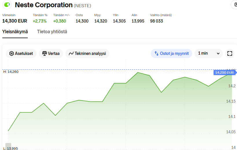Screen dimensions: 237x150
Task: Click the Tekninen analyysi wave icon
Action: tap(71, 53)
